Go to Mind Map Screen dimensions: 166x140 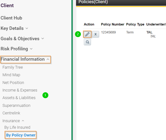(11, 75)
